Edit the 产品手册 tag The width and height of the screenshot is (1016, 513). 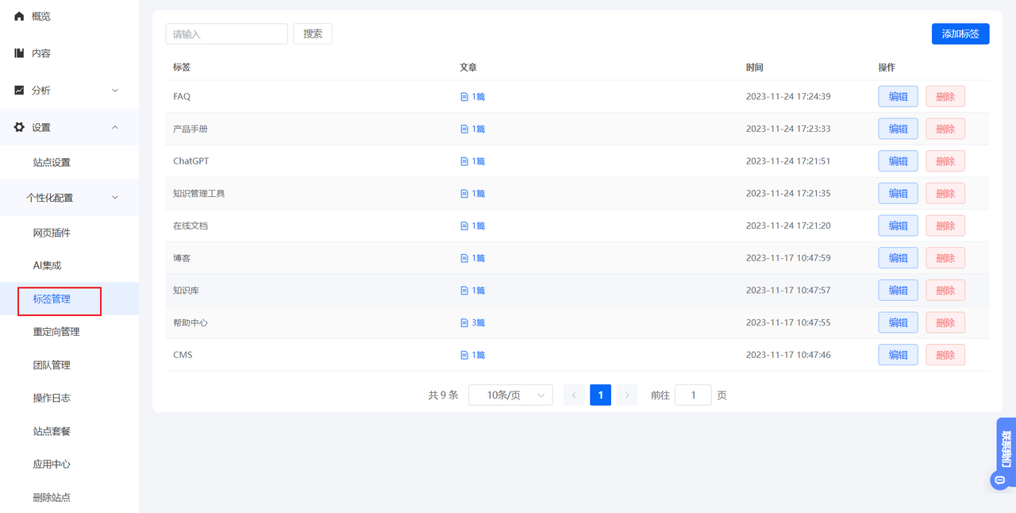click(x=899, y=129)
